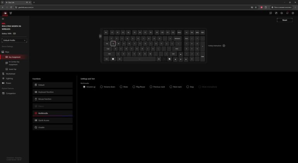The width and height of the screenshot is (298, 163).
Task: Click the incognito window indicator
Action: coord(281,7)
